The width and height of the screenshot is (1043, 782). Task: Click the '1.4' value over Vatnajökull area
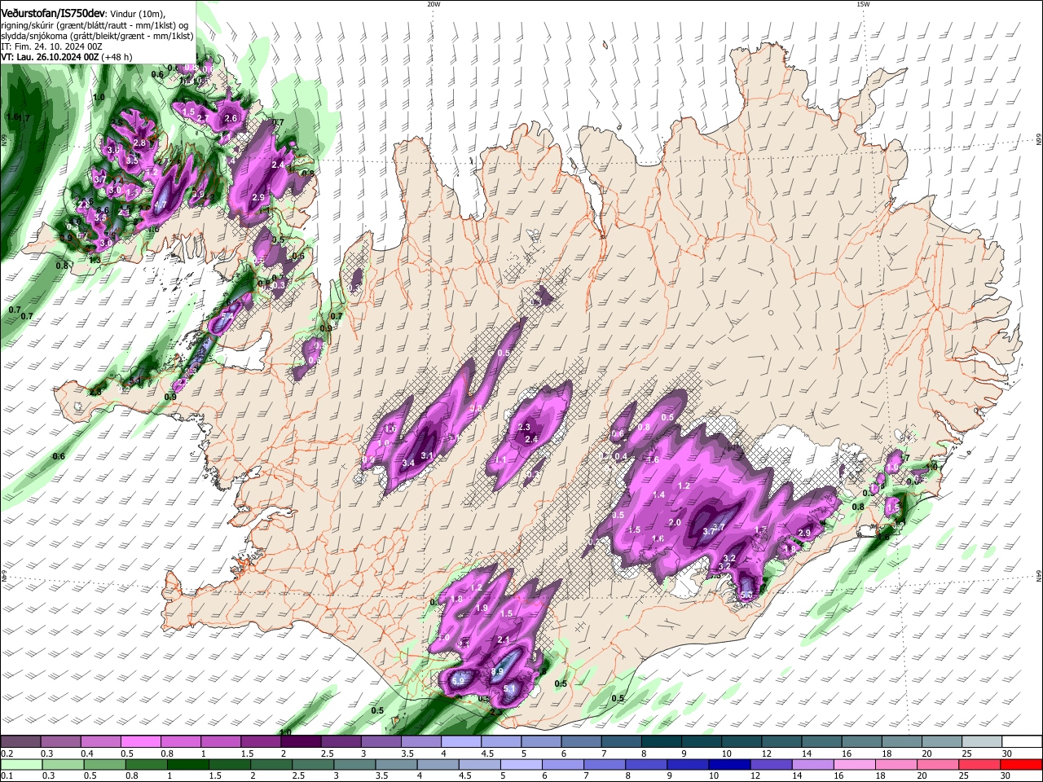tap(659, 494)
